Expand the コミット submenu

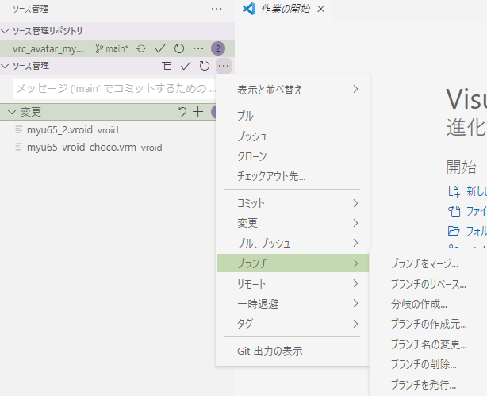click(292, 203)
